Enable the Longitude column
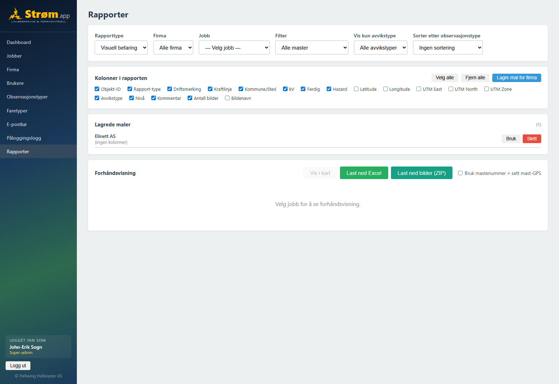Screen dimensions: 559x384 point(385,89)
